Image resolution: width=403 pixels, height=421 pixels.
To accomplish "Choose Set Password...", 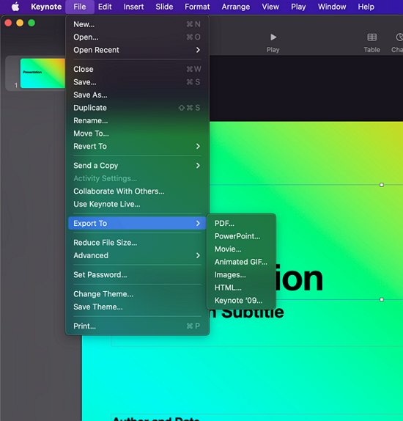I will 137,275.
